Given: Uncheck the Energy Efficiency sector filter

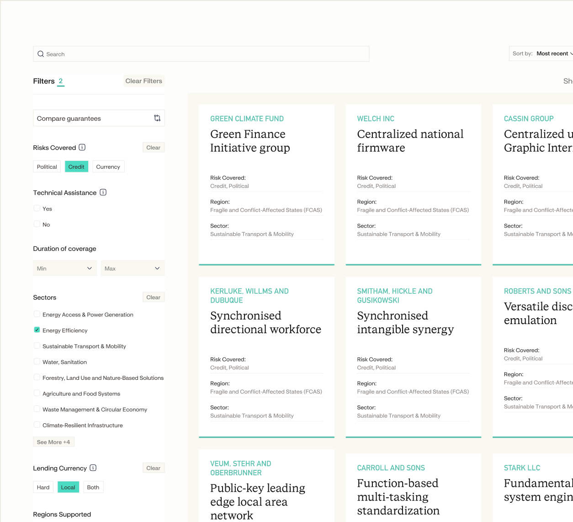Looking at the screenshot, I should point(37,330).
